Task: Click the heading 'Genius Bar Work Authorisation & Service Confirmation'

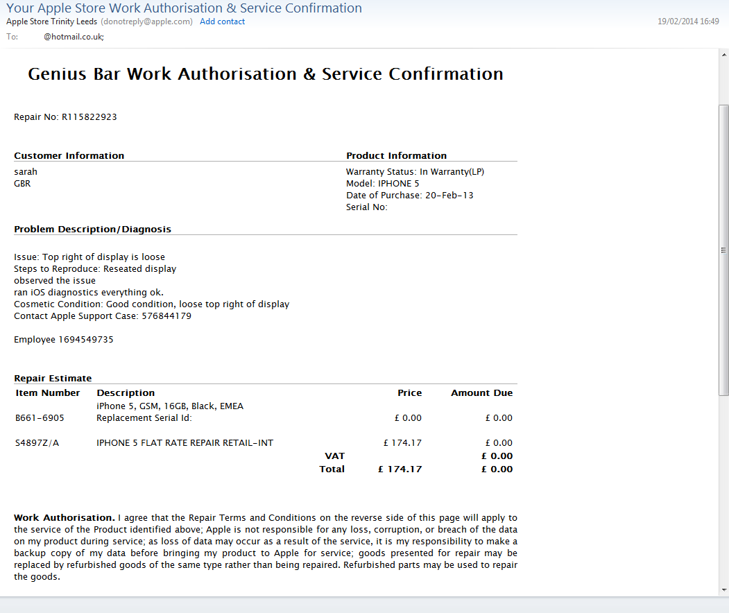Action: (266, 74)
